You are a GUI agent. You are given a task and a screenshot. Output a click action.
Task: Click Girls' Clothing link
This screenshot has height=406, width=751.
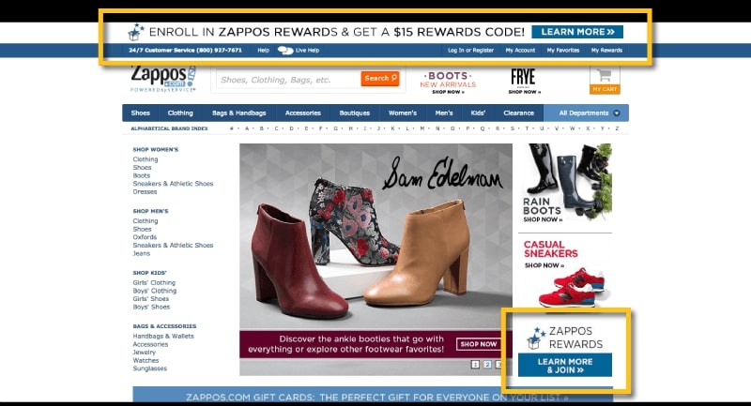(x=154, y=282)
